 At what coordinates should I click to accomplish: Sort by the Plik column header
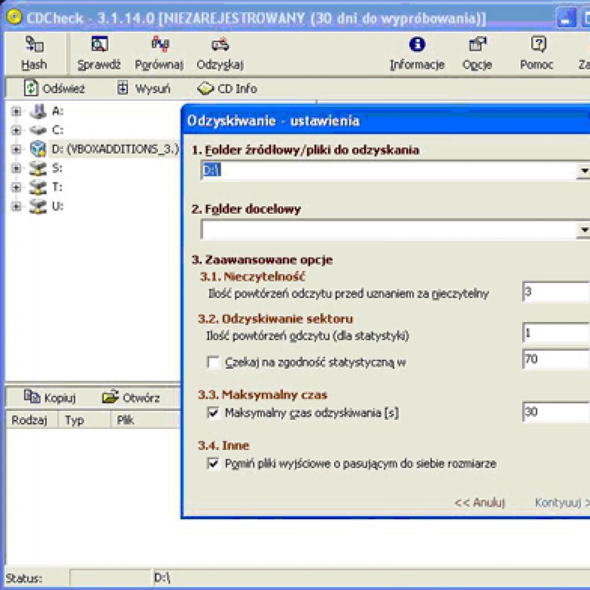(146, 420)
